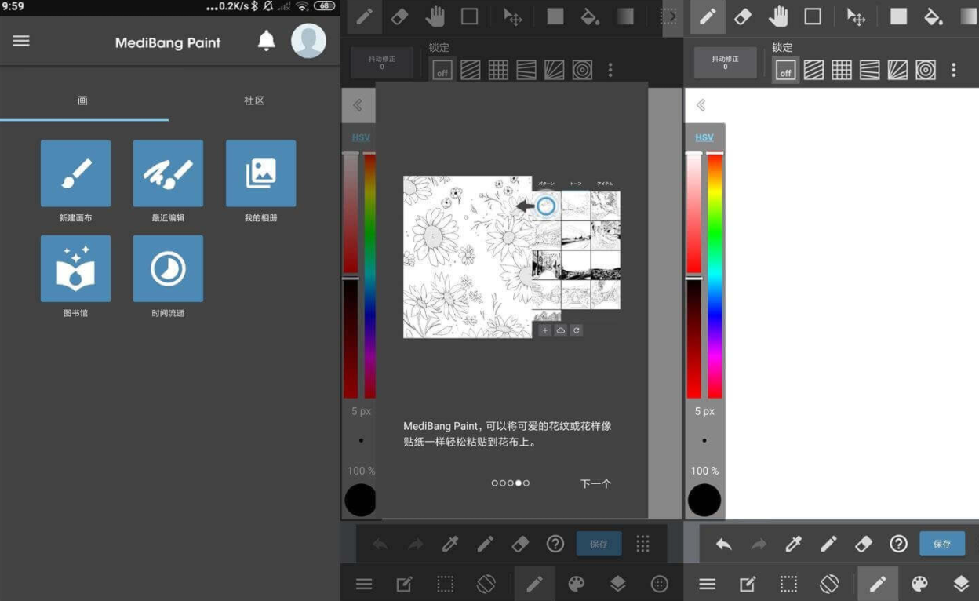
Task: Select the Bucket fill tool in the middle screen's top toolbar
Action: 590,17
